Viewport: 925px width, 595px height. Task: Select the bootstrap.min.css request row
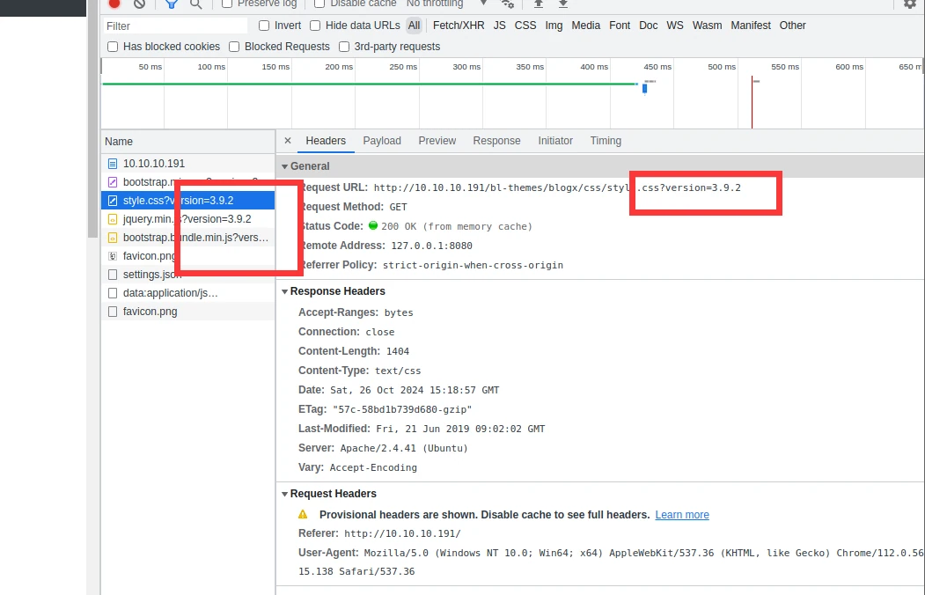(x=187, y=181)
